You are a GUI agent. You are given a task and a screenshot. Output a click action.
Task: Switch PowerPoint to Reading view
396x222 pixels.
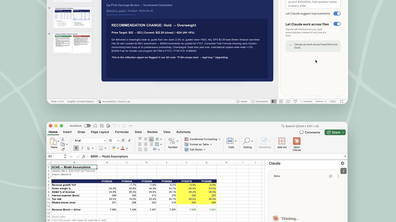point(288,101)
